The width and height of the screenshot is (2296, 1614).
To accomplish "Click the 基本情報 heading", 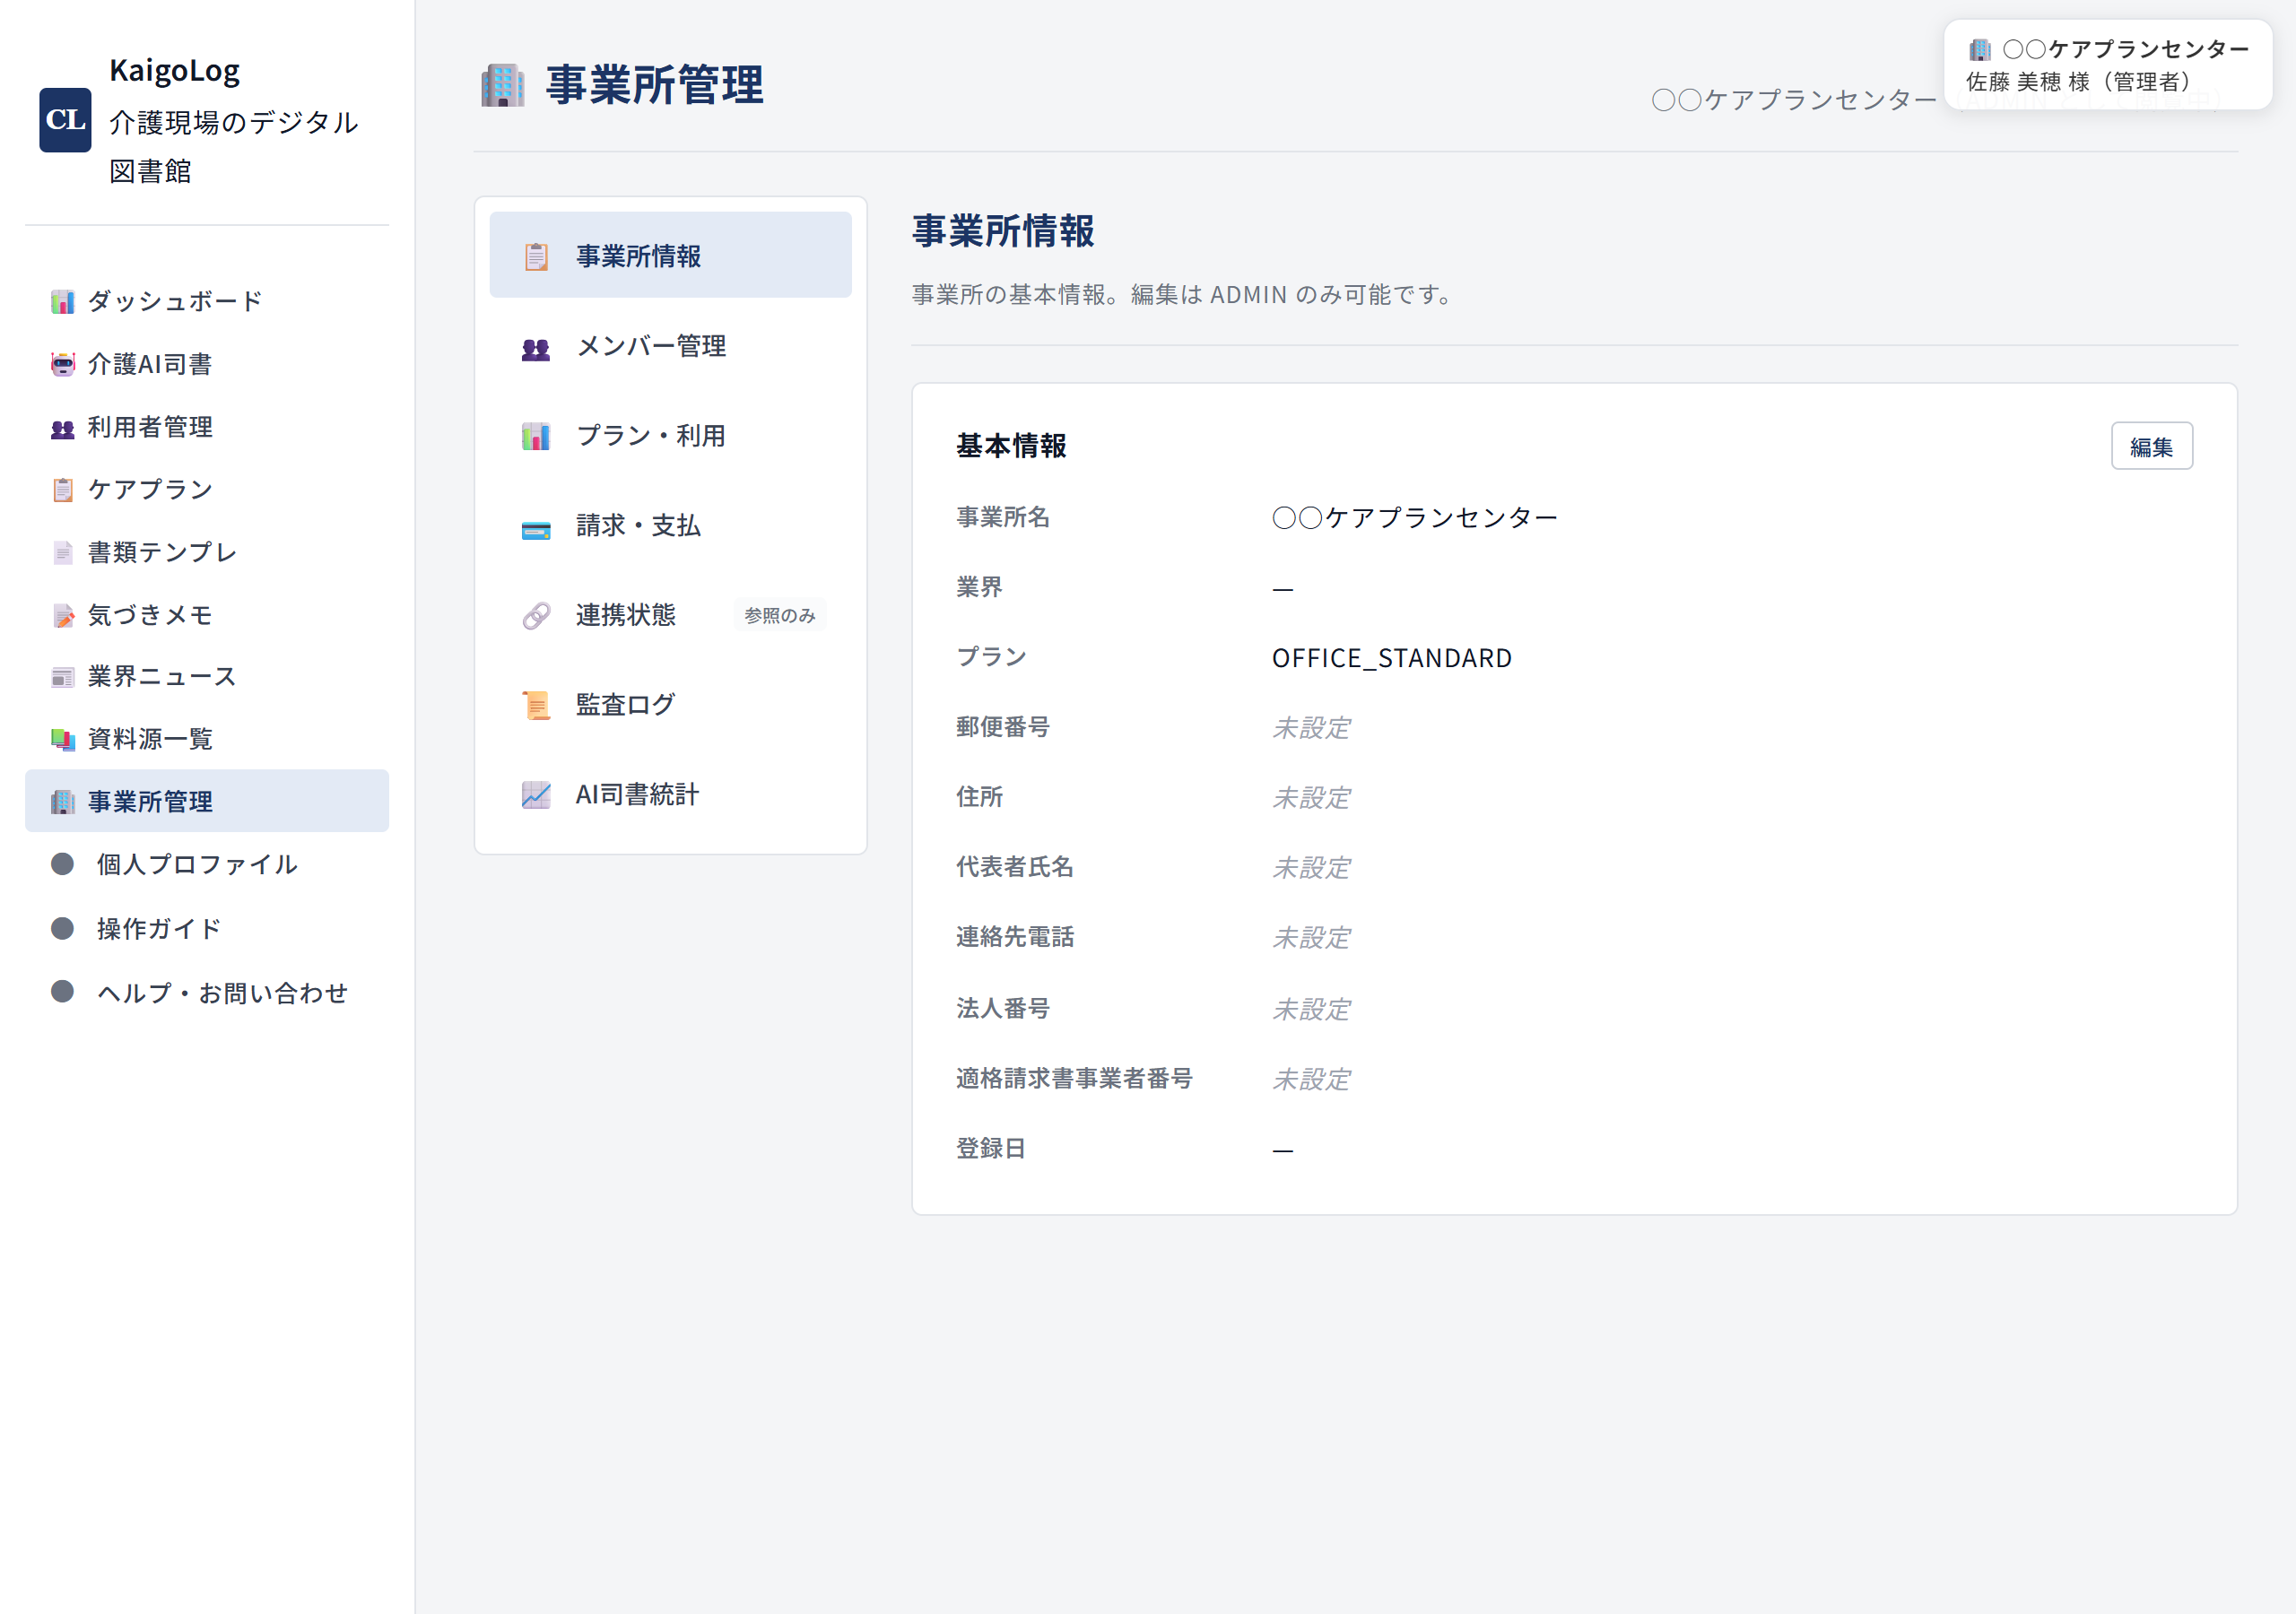I will pos(1011,446).
